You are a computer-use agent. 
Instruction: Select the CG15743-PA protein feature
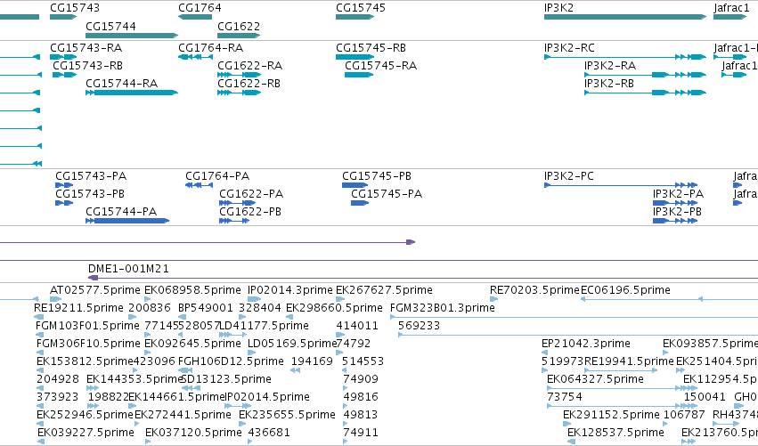(64, 185)
